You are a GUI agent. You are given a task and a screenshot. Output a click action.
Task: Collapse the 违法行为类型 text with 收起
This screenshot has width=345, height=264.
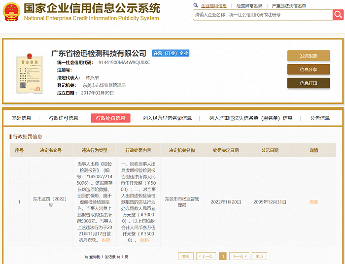coord(106,240)
